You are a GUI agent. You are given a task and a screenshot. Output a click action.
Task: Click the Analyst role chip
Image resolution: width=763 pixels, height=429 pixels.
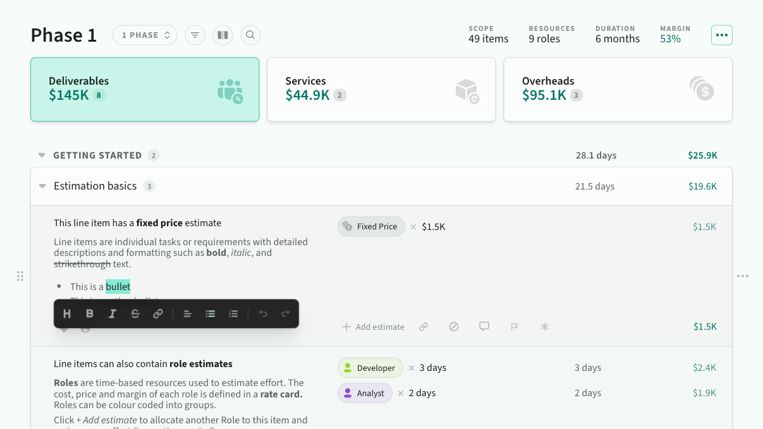[365, 393]
